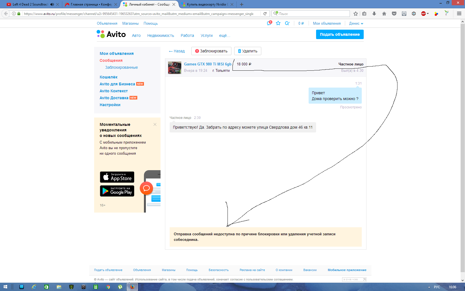Open File Explorer from taskbar
The width and height of the screenshot is (465, 291).
[59, 287]
